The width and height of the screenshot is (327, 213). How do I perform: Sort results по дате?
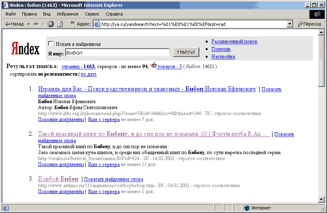[89, 74]
